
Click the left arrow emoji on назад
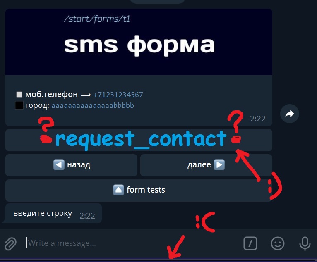59,165
